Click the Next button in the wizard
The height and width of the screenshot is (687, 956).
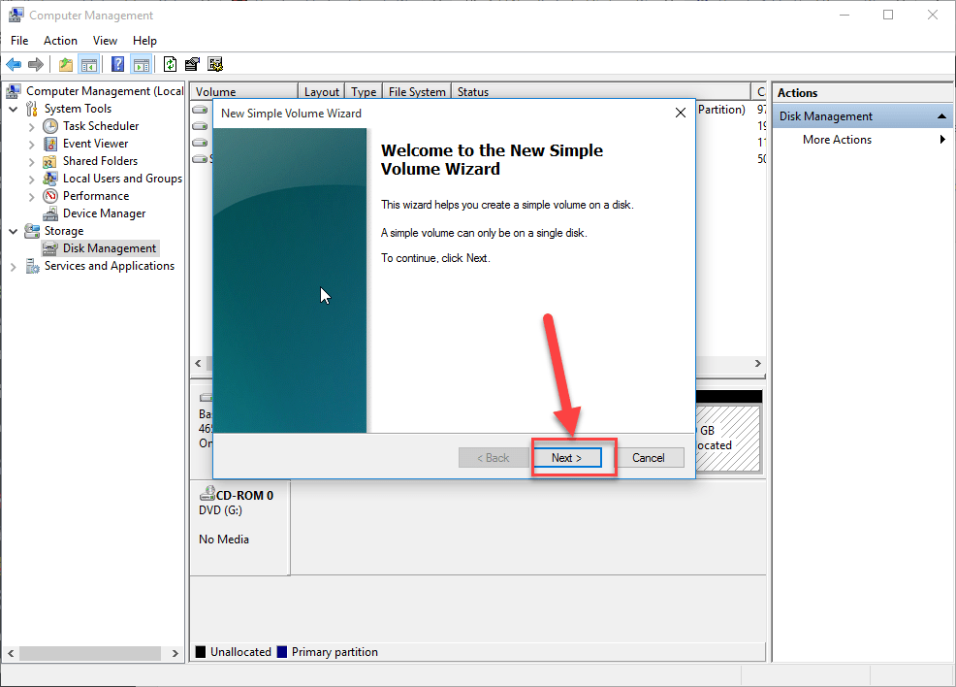click(566, 458)
